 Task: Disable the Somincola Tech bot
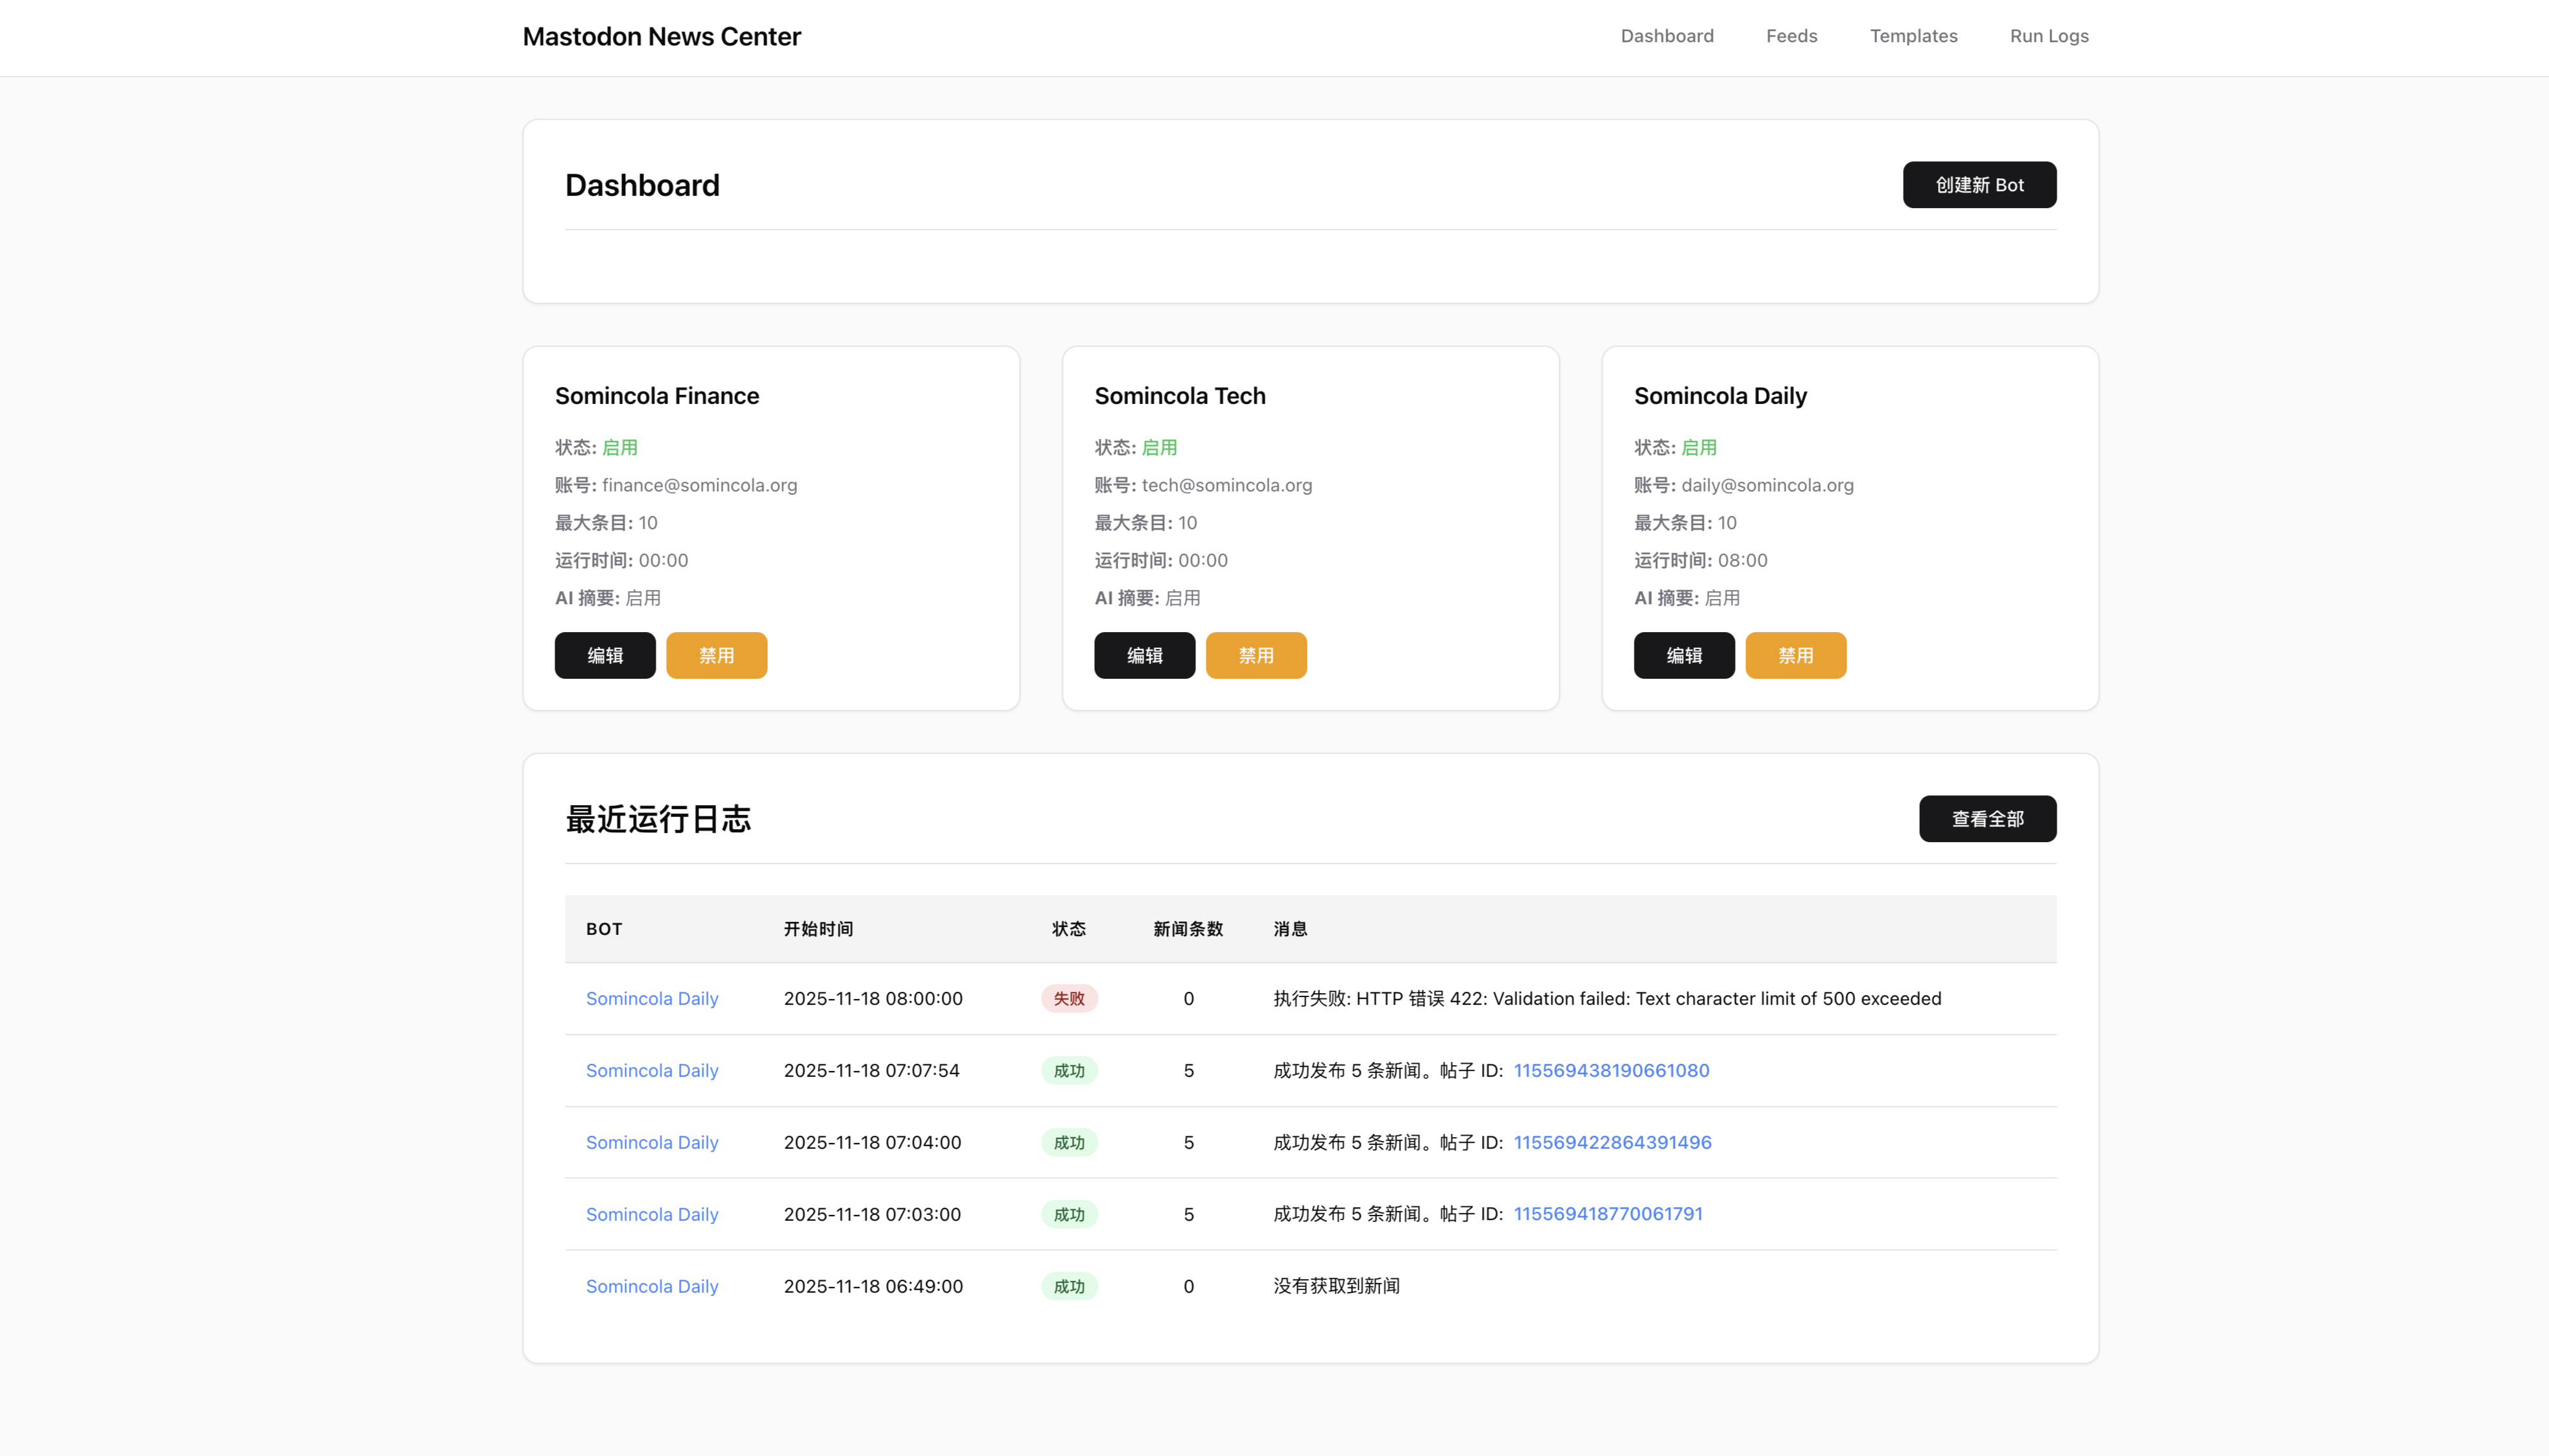(1256, 655)
